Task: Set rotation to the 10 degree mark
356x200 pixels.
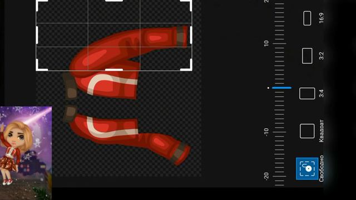Action: (279, 43)
